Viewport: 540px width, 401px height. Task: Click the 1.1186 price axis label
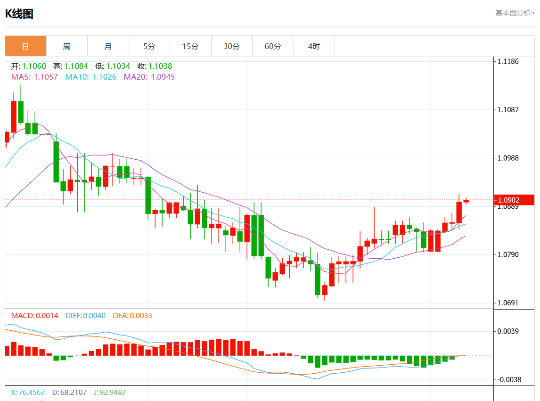[509, 61]
